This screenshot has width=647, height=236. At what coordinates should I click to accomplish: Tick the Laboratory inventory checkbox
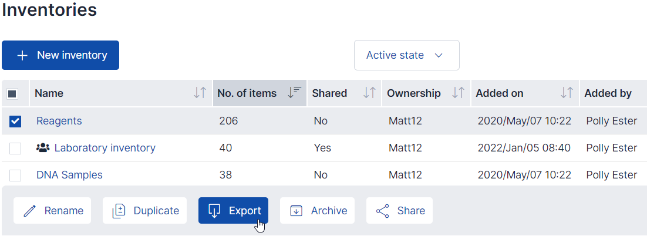click(15, 148)
